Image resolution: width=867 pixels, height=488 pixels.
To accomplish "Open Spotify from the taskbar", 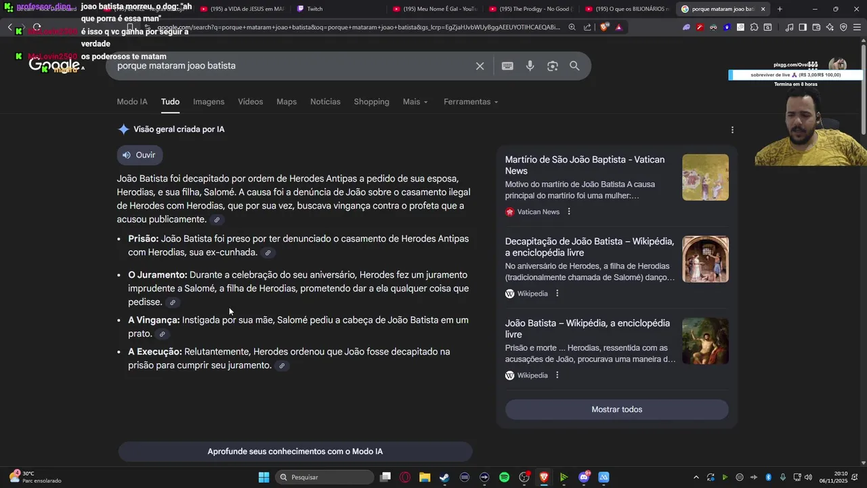I will point(504,477).
